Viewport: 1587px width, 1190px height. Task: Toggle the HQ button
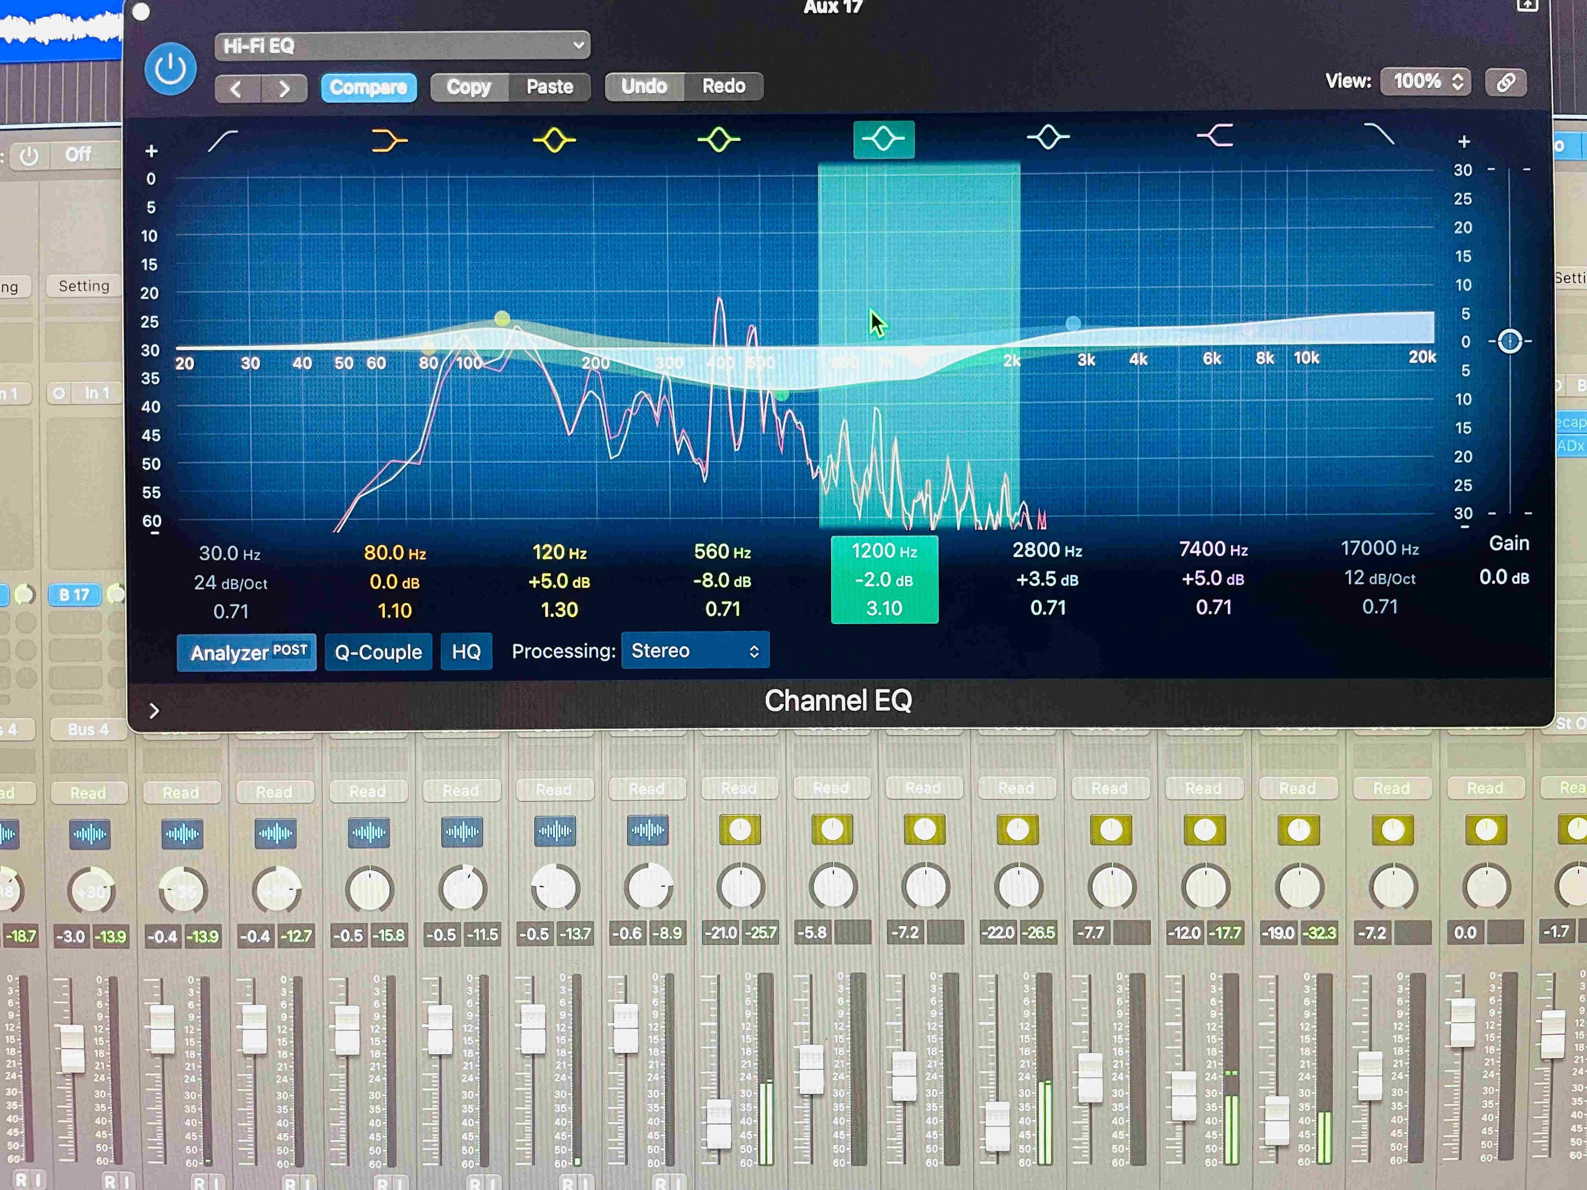(466, 651)
